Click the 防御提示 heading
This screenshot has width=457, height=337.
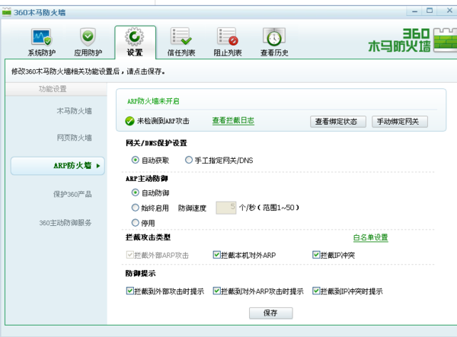coord(140,274)
